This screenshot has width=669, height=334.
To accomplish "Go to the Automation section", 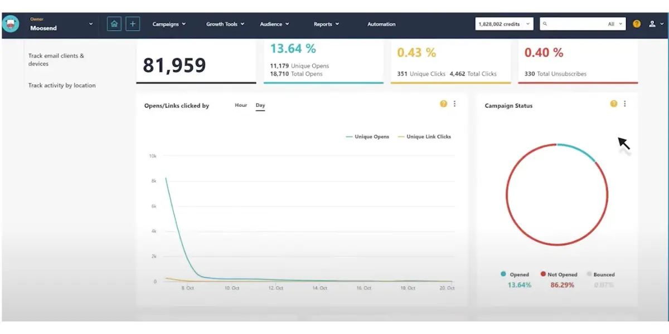I will (x=381, y=24).
